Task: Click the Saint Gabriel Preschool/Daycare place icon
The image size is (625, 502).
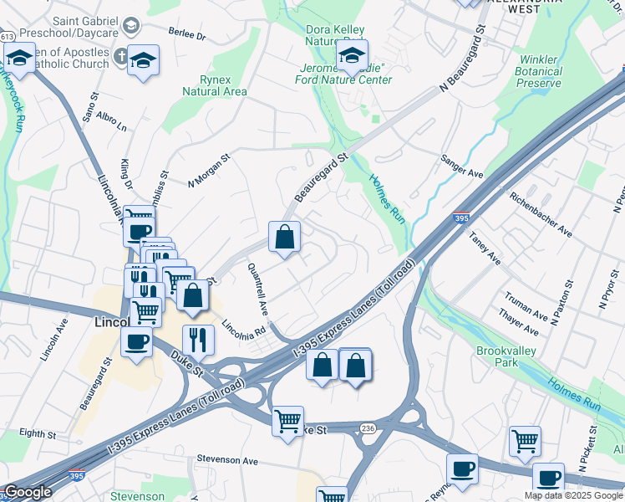Action: click(131, 26)
